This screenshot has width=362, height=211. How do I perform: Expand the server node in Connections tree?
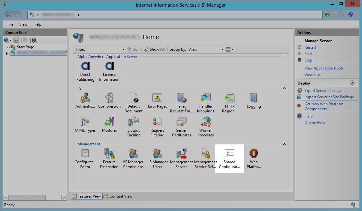tap(7, 53)
